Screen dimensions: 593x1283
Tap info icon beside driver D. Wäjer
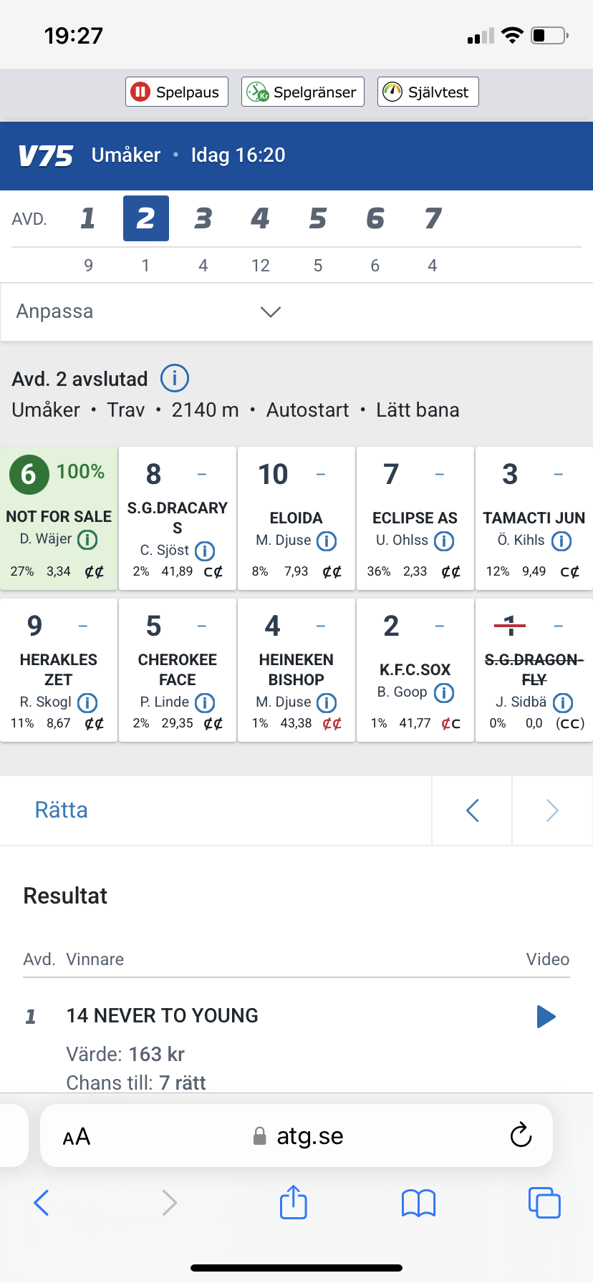[x=87, y=539]
